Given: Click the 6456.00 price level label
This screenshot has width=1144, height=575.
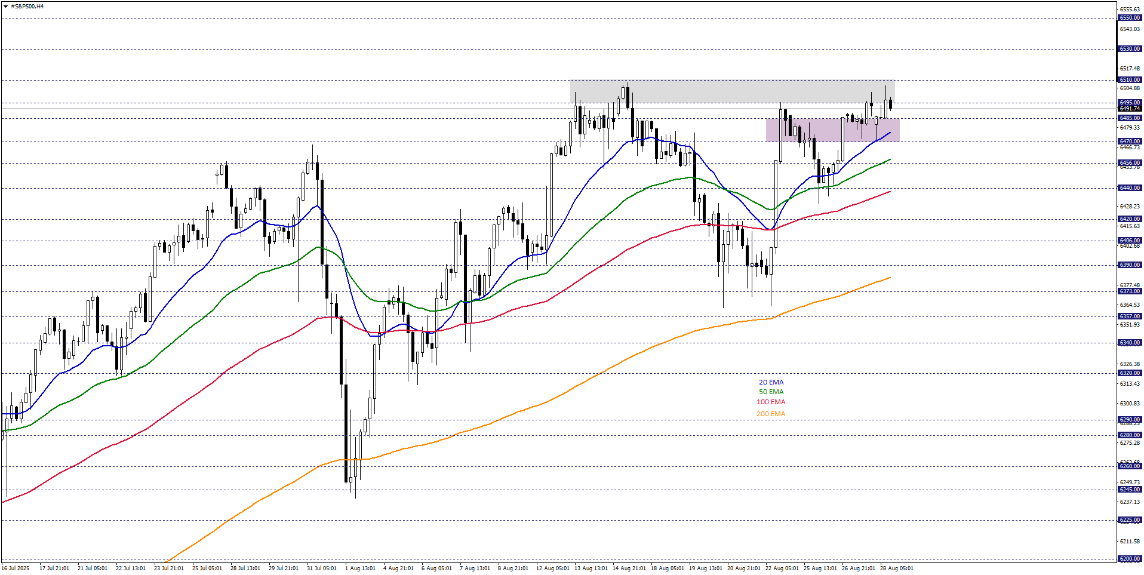Looking at the screenshot, I should coord(1129,163).
